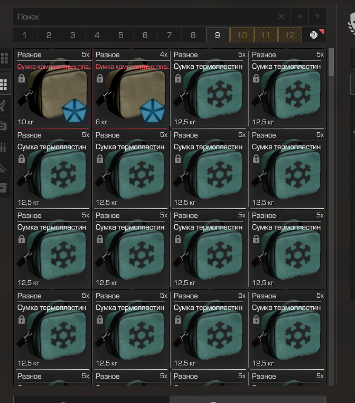The height and width of the screenshot is (403, 355).
Task: Switch to stash tab 5
Action: coord(121,35)
